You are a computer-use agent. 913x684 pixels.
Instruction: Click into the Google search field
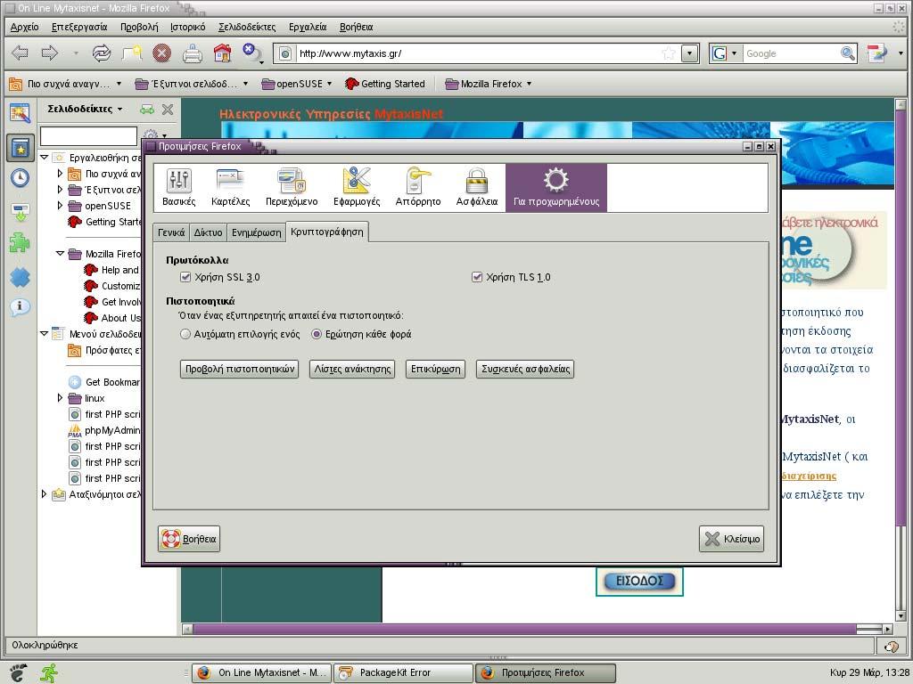click(x=791, y=53)
